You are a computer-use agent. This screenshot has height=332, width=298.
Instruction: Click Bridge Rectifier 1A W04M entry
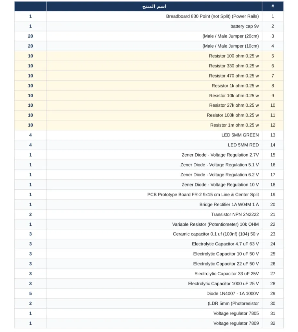tap(229, 205)
